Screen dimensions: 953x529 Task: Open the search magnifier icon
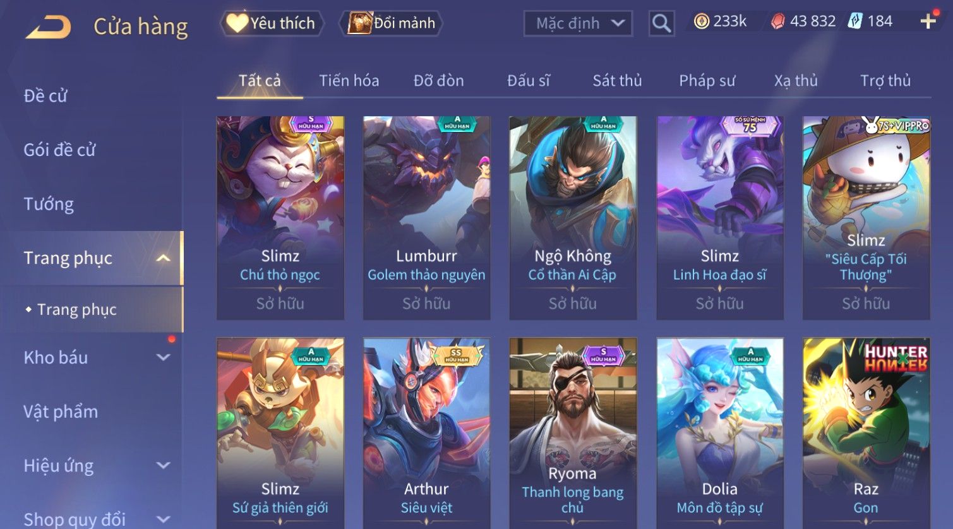661,23
